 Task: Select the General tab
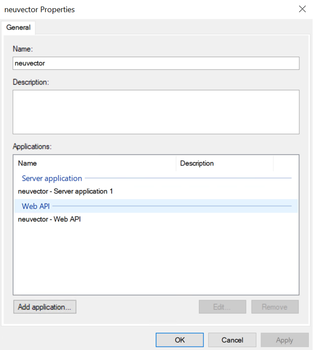pos(18,28)
